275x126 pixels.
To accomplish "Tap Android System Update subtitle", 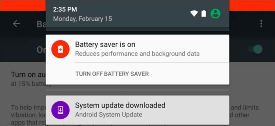I will coord(108,115).
